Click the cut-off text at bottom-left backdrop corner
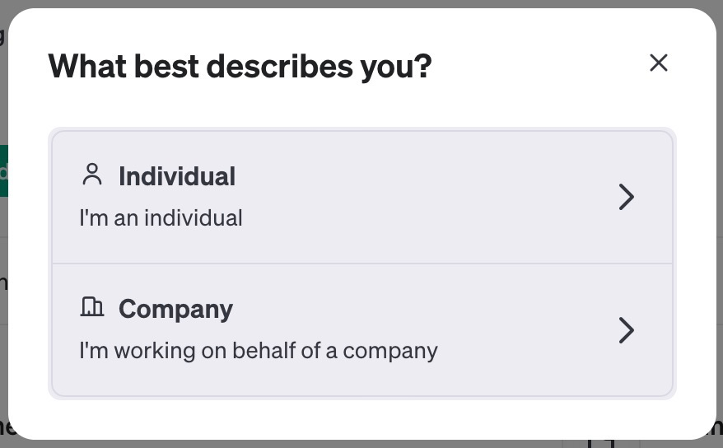Screen dimensions: 723x448 [x=4, y=428]
